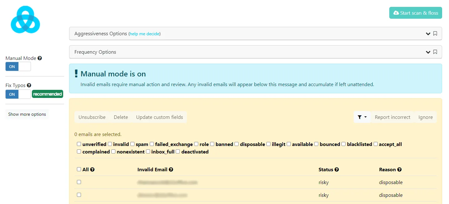The height and width of the screenshot is (204, 449).
Task: Check the complained filter checkbox
Action: coord(79,152)
